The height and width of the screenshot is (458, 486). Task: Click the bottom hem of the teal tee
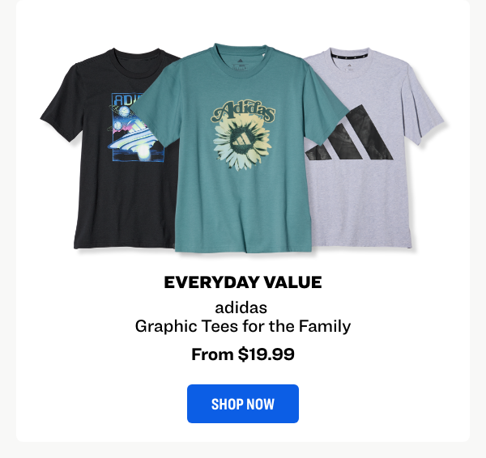pyautogui.click(x=243, y=248)
